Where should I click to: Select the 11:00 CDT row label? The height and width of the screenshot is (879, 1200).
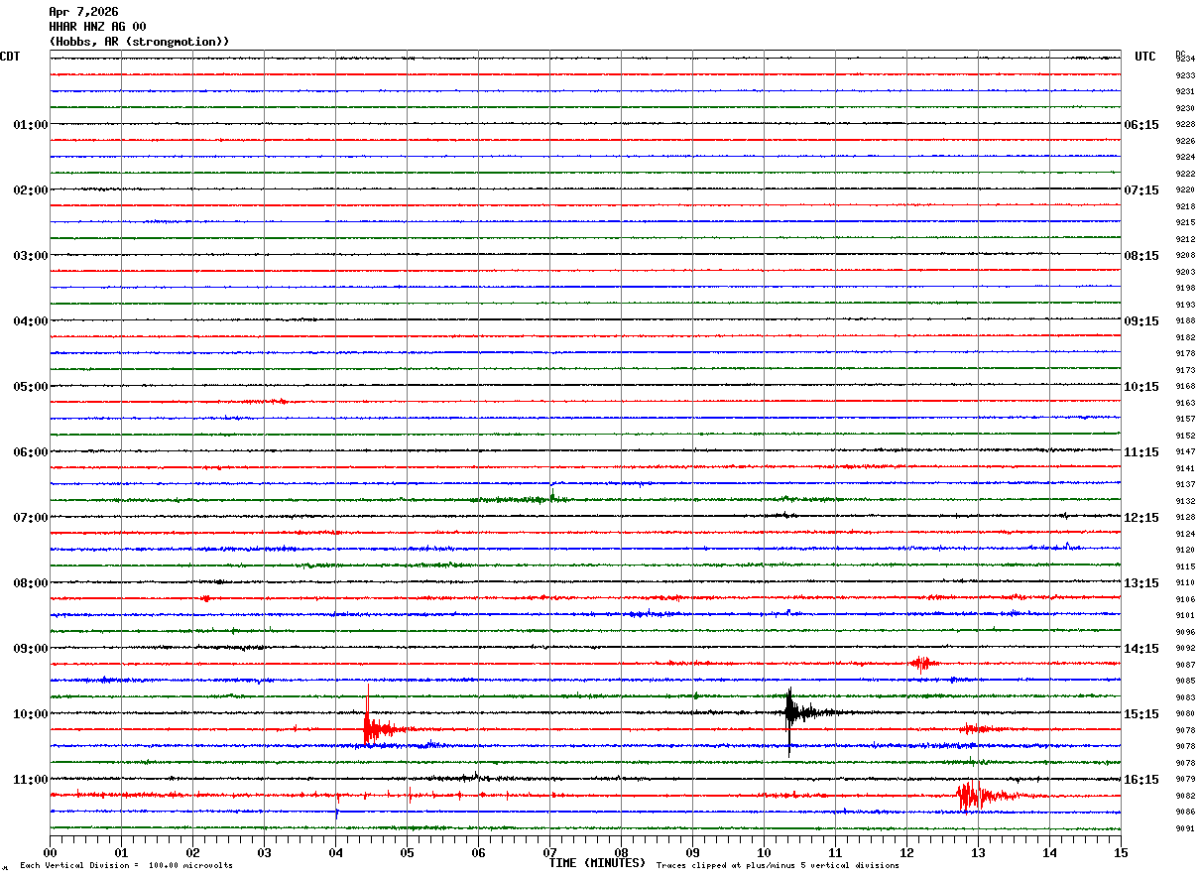(x=31, y=780)
